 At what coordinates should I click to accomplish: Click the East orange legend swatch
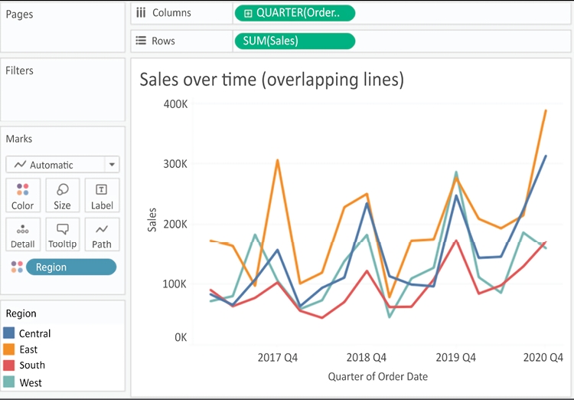click(x=9, y=349)
